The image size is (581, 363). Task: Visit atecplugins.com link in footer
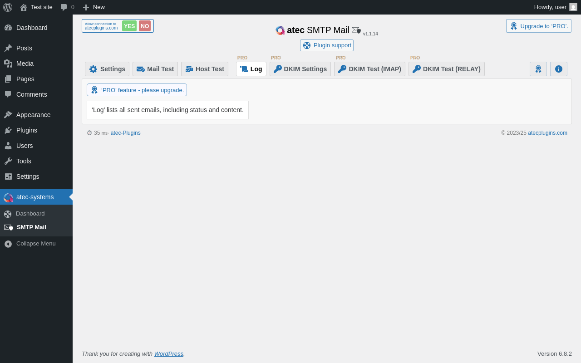(547, 133)
